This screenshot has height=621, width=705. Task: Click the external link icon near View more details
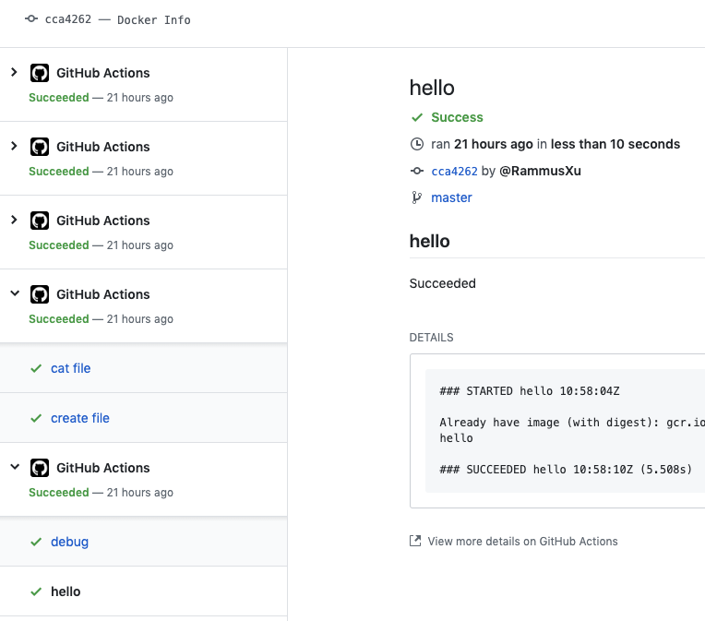(415, 541)
